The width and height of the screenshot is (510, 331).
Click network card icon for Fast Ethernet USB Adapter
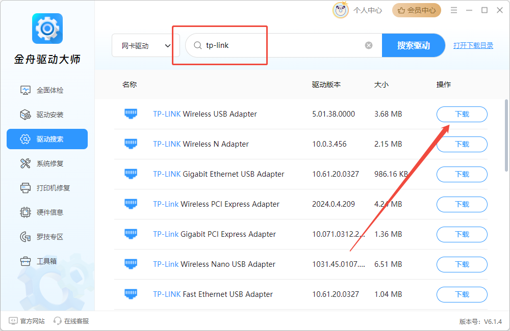click(131, 294)
